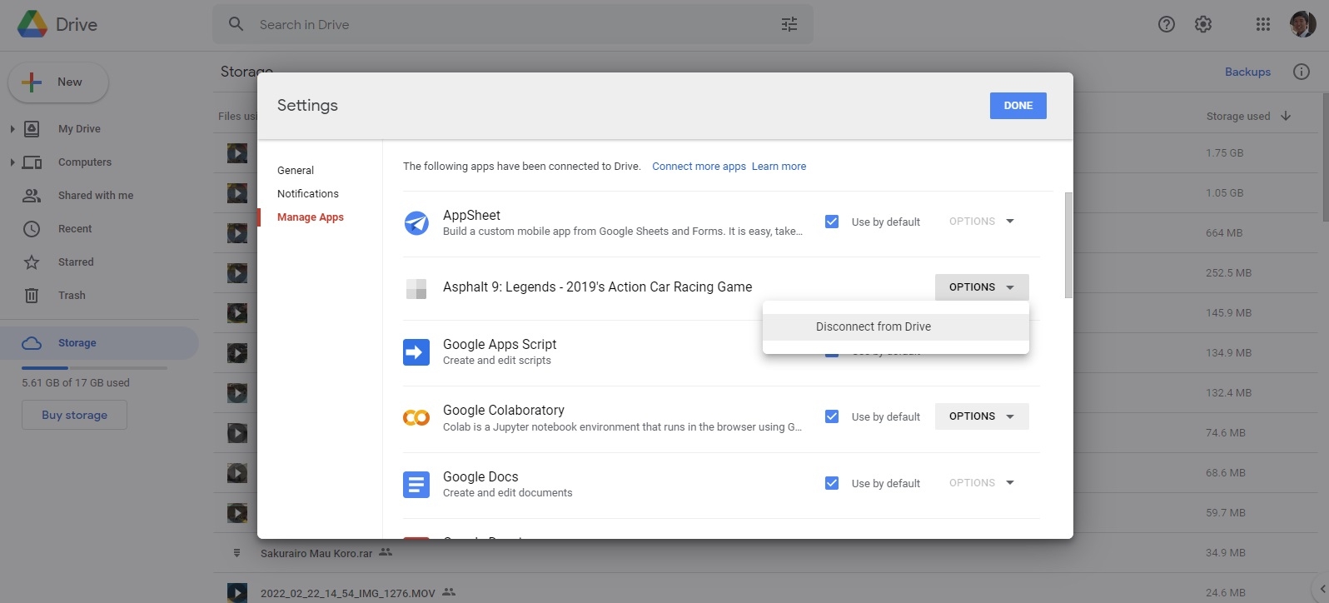
Task: Open the account profile avatar
Action: coord(1302,24)
